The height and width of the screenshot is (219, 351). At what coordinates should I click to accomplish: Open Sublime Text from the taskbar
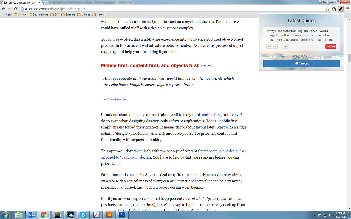tap(58, 215)
